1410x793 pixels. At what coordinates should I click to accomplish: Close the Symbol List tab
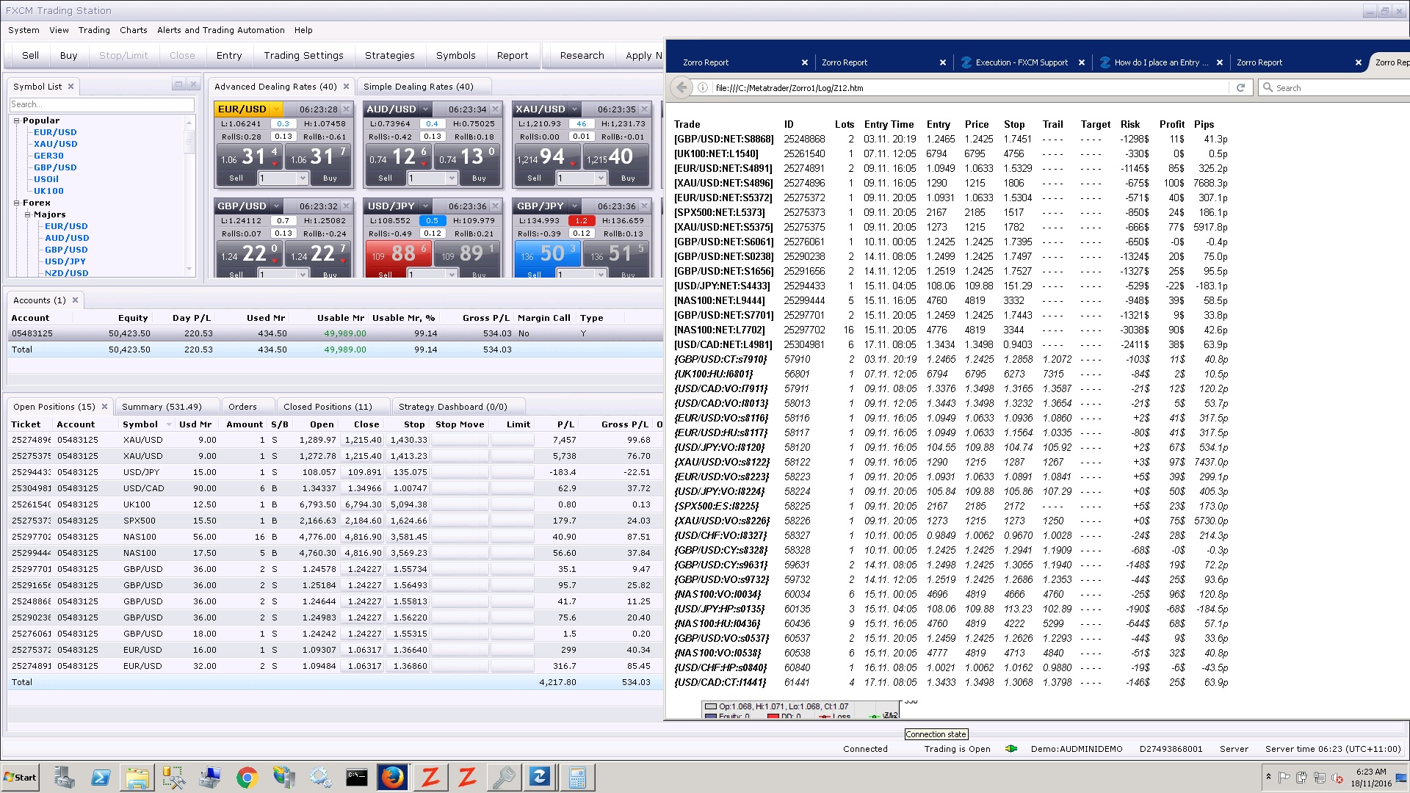point(71,86)
